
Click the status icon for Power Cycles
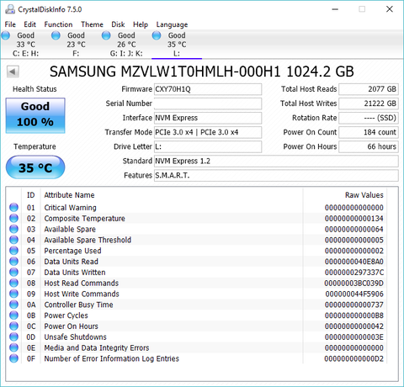click(x=13, y=315)
